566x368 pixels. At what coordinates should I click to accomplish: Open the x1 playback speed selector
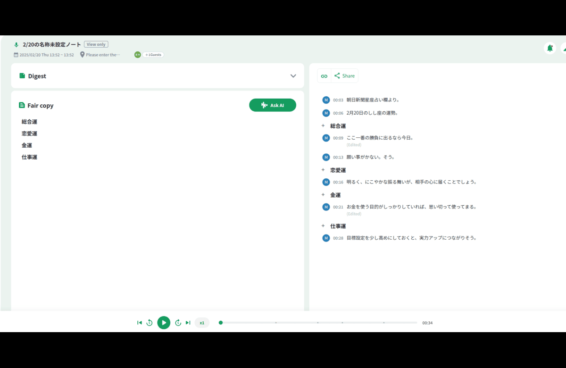click(202, 323)
